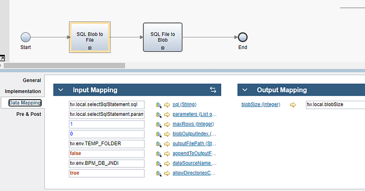Click the blobSize (Integer) link
The image size is (365, 191).
click(261, 104)
